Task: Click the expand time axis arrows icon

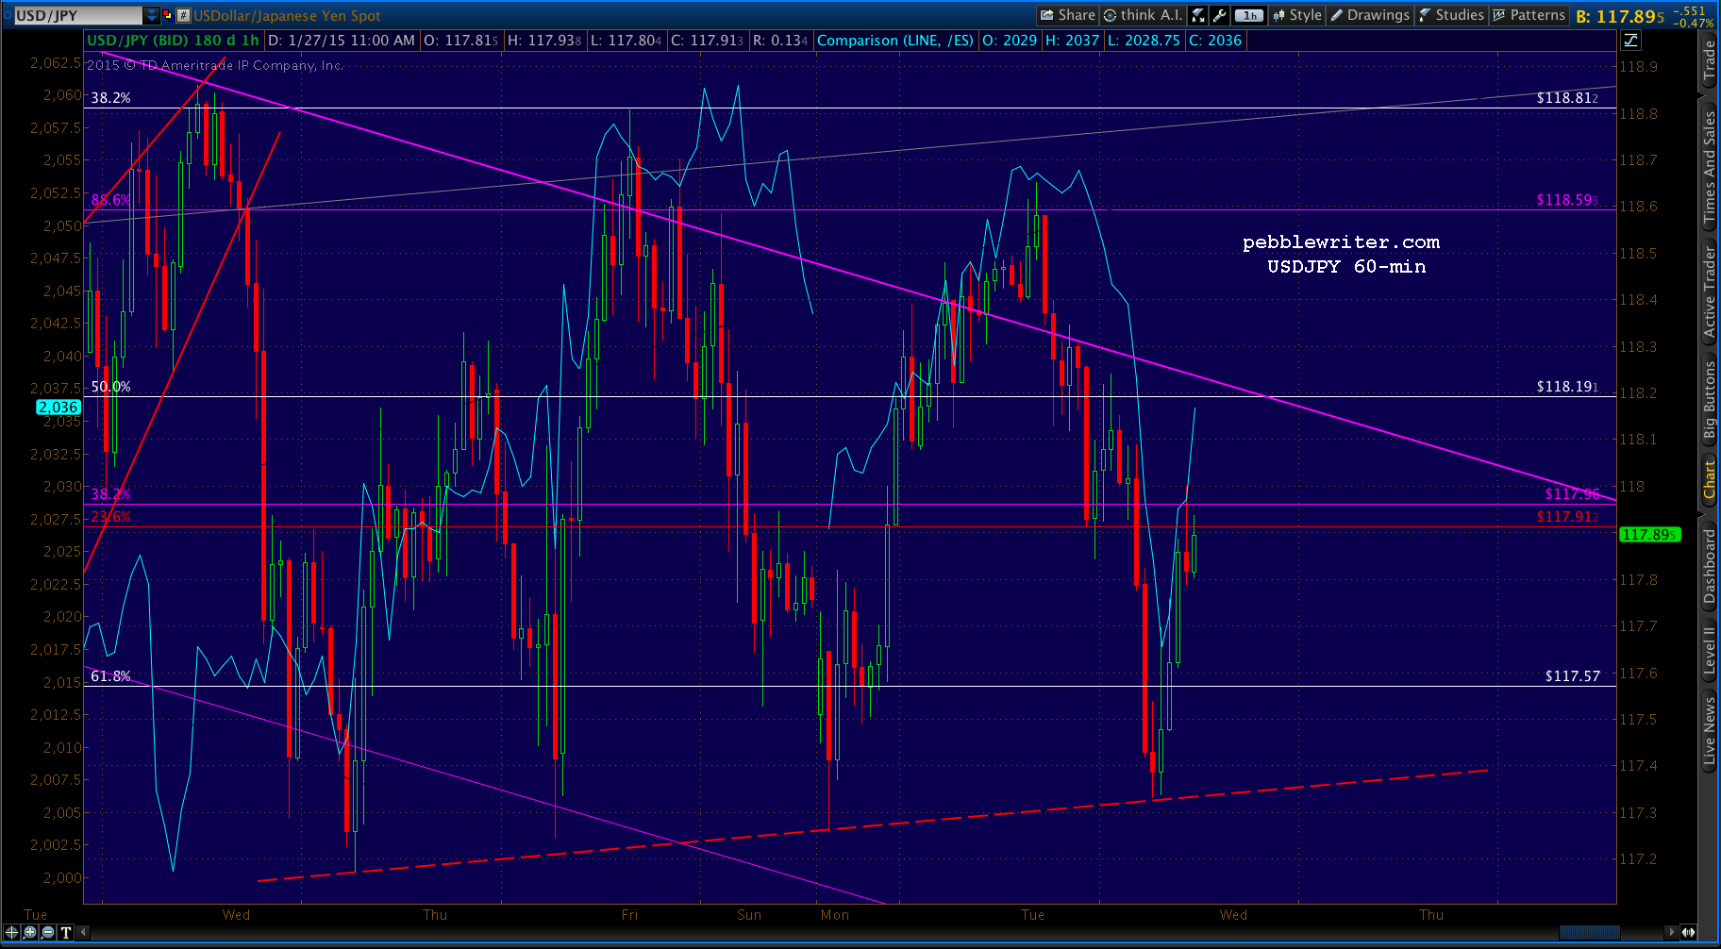Action: tap(1688, 932)
